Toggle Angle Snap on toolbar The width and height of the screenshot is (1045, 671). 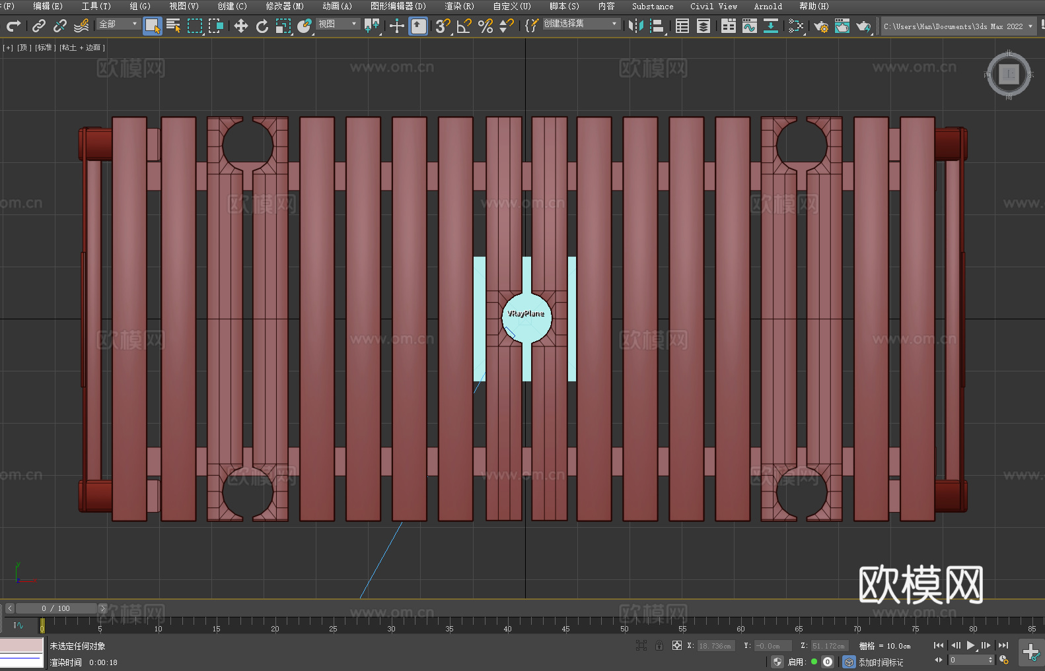(464, 26)
